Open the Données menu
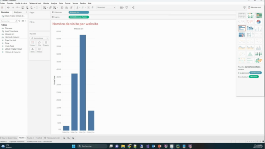Screen dimensions: 265x149 (10, 3)
